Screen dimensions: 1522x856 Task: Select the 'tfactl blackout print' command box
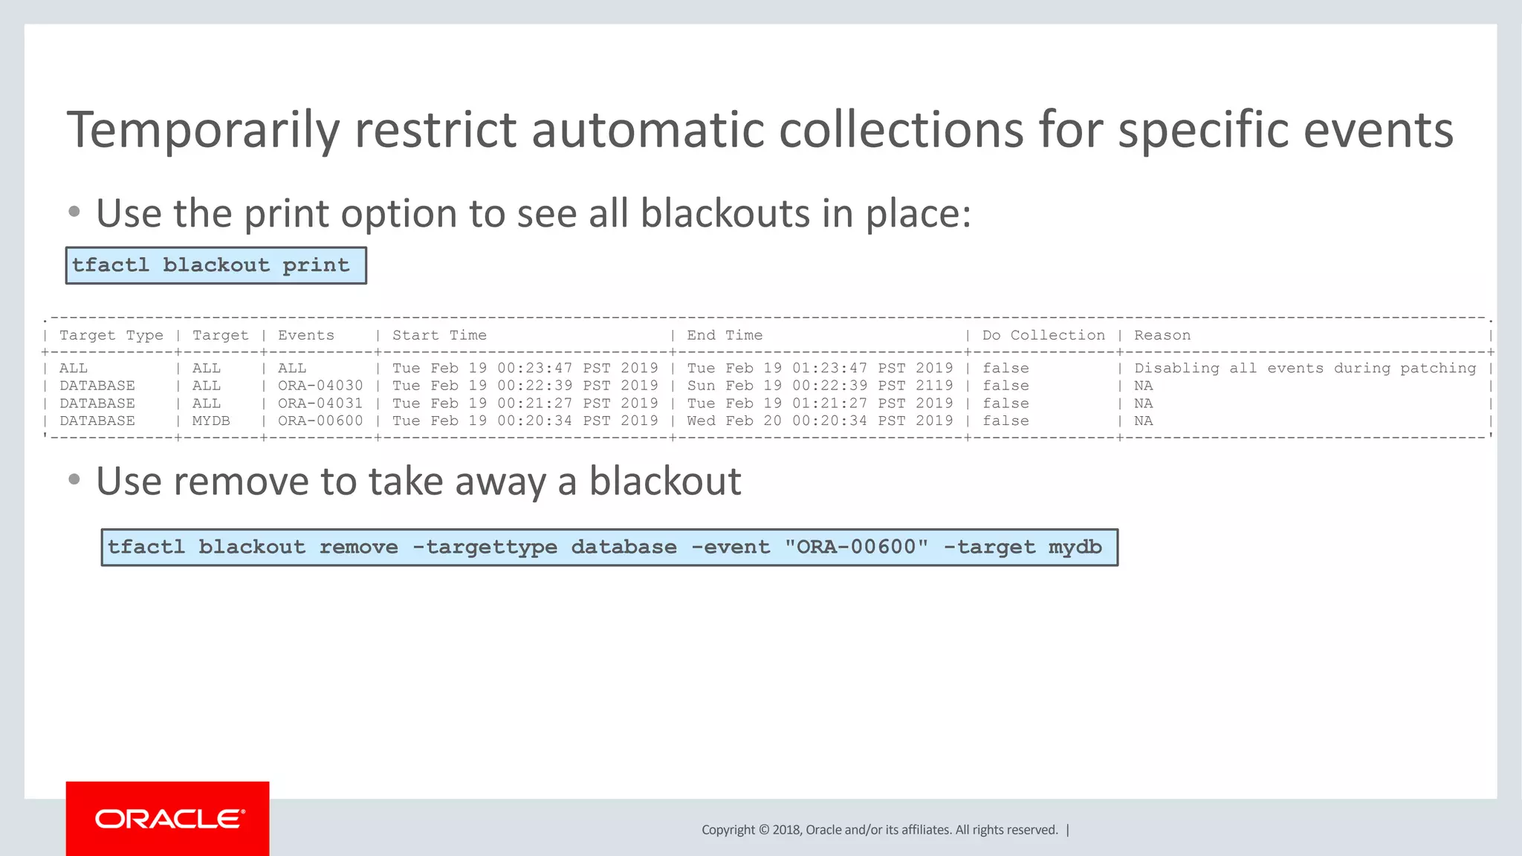point(216,265)
